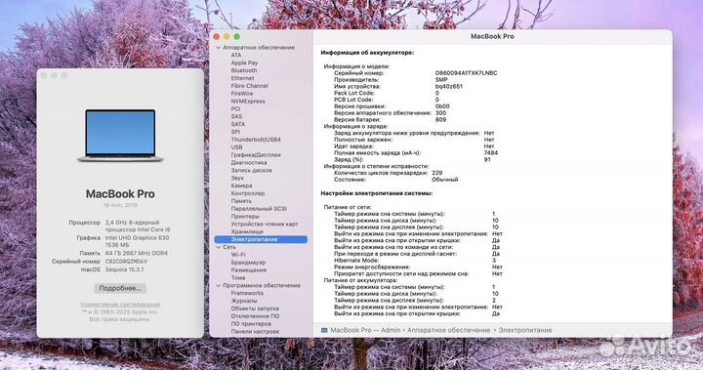Click the computer icon in the path bar
Viewport: 703px width, 370px height.
point(324,330)
